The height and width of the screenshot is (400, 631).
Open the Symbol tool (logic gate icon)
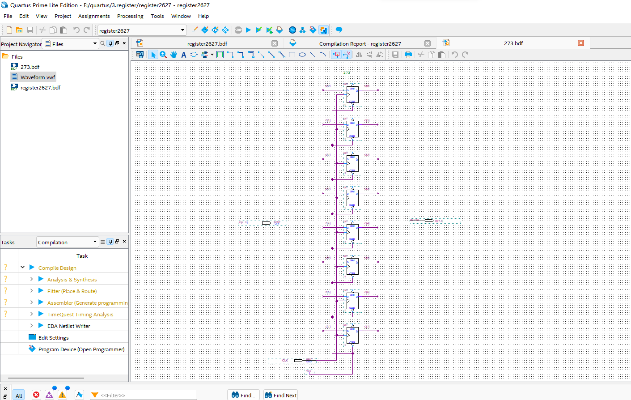click(x=194, y=55)
